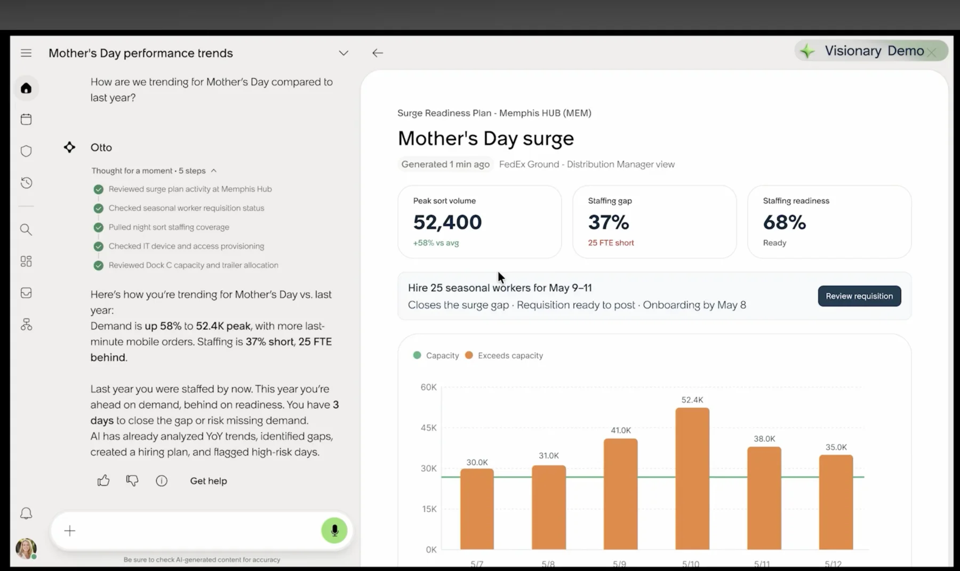Click 'Reviewed Dock C capacity and trailer allocation'

(x=193, y=265)
